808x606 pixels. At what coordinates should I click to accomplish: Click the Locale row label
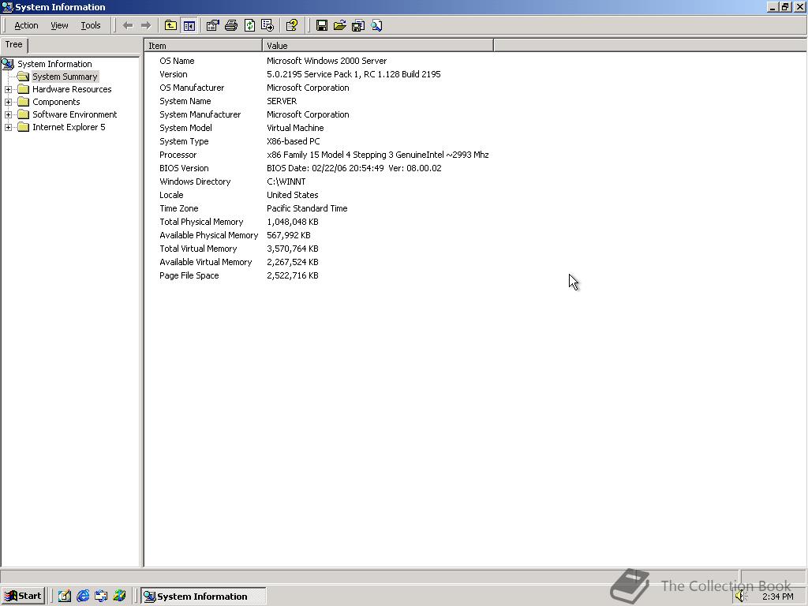tap(171, 195)
